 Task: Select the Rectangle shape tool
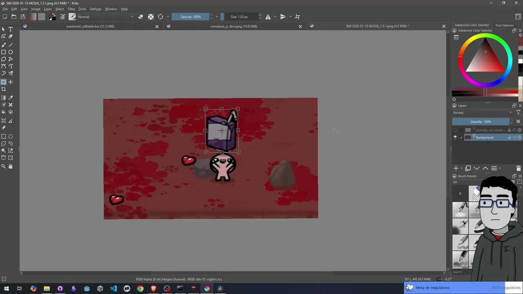4,52
